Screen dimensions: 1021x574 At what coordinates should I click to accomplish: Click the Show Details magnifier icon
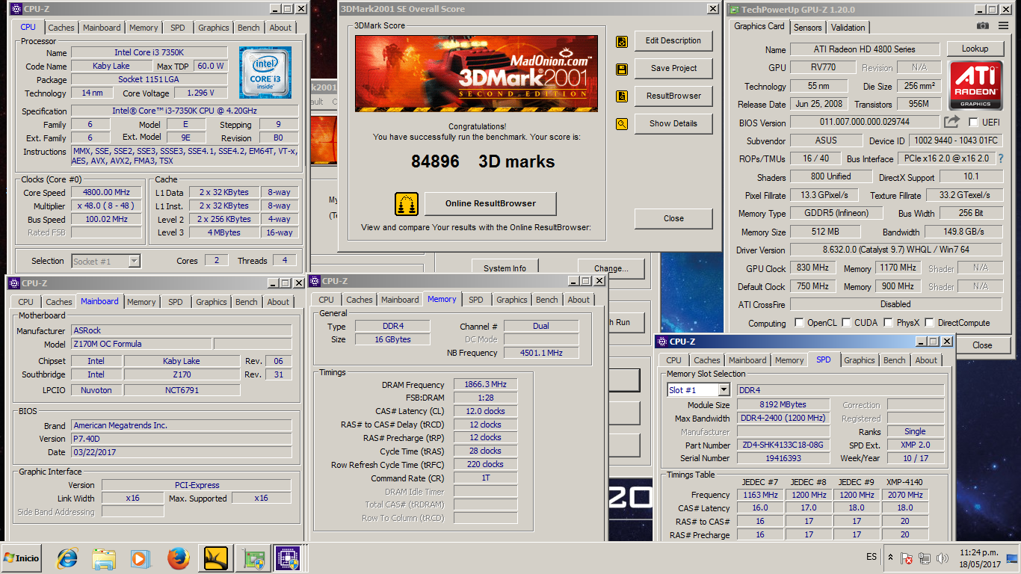(622, 124)
